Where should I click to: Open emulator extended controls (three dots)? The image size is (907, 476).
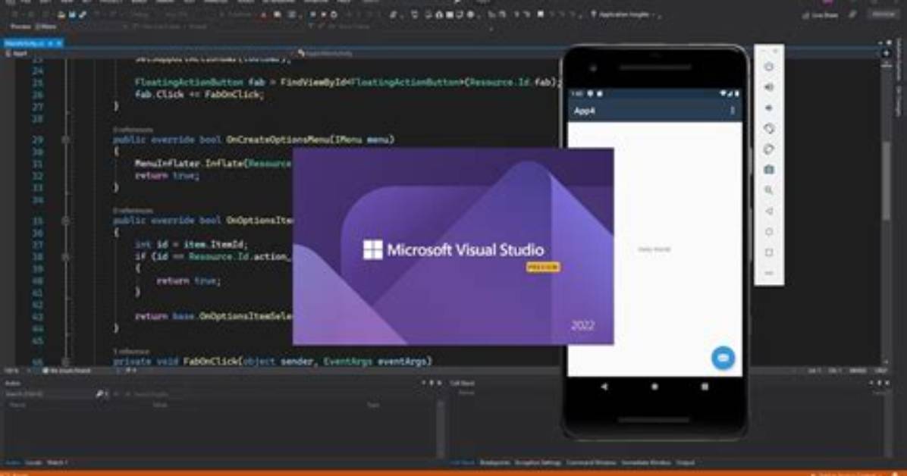click(769, 273)
